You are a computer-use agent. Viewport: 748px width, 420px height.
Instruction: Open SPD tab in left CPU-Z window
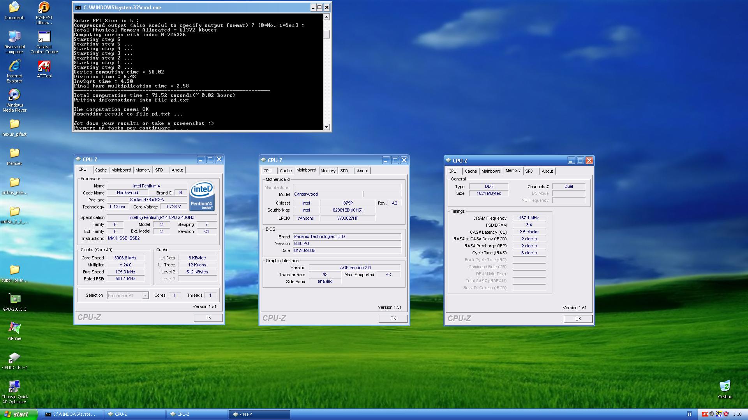[159, 170]
